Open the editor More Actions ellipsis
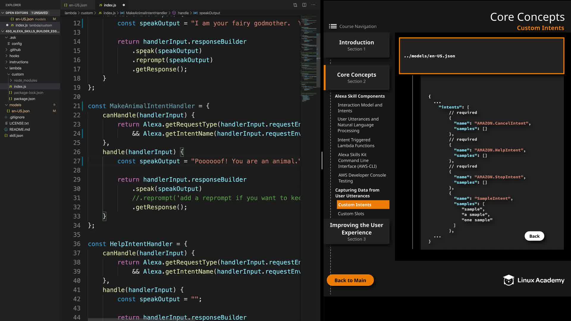The height and width of the screenshot is (321, 571). (313, 5)
